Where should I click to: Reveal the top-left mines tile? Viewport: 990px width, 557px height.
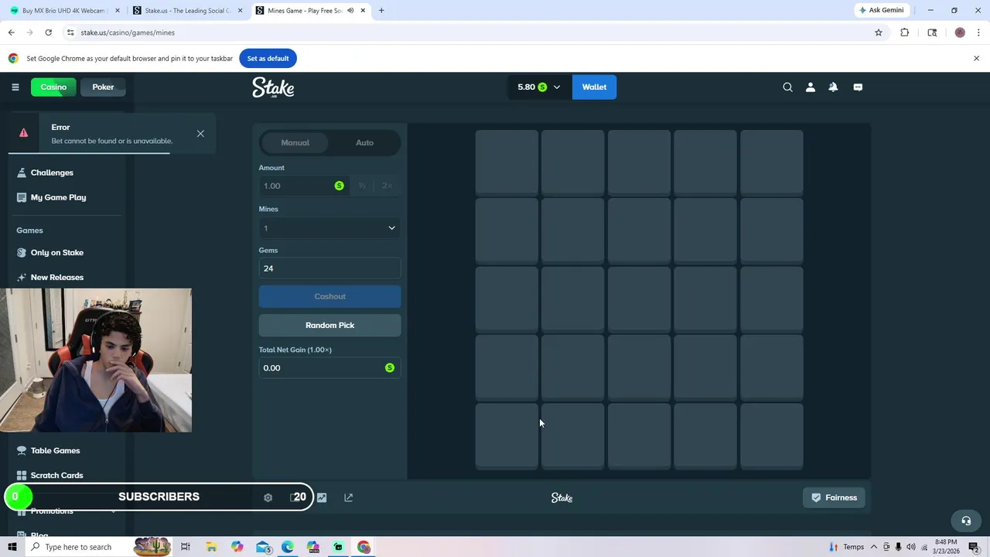coord(507,162)
